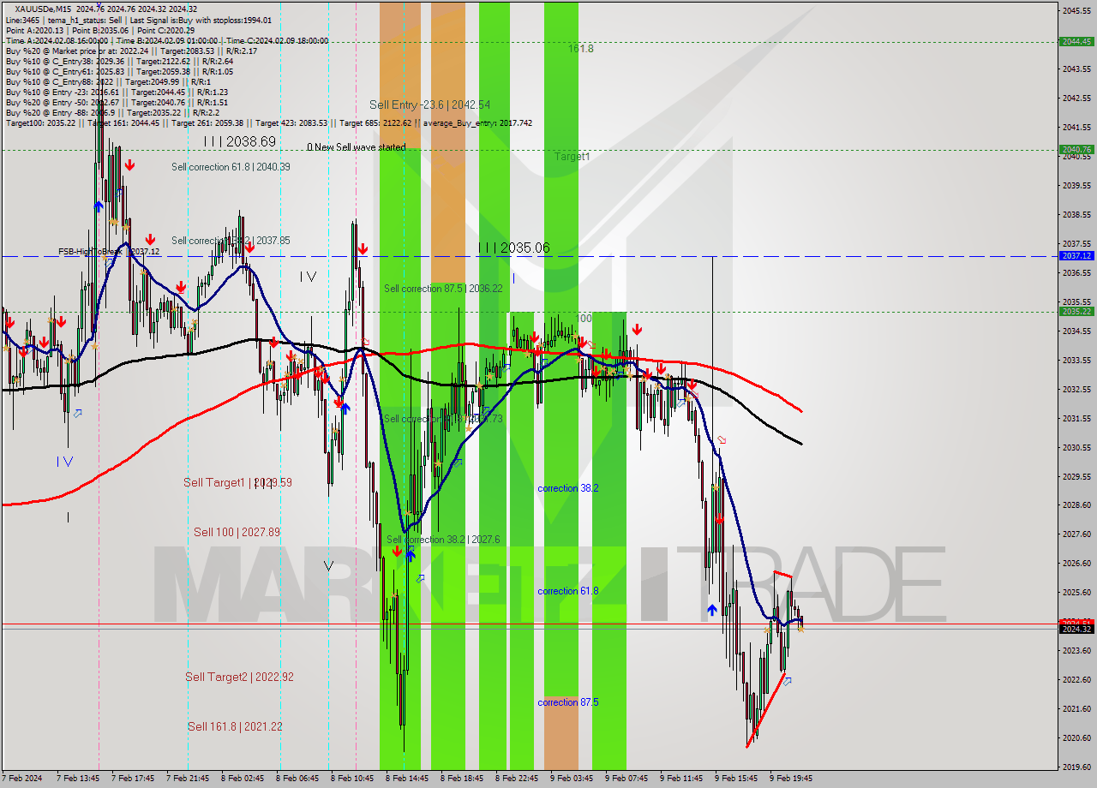The image size is (1097, 788).
Task: Select the 8 Feb 22:45 time label
Action: pyautogui.click(x=517, y=779)
